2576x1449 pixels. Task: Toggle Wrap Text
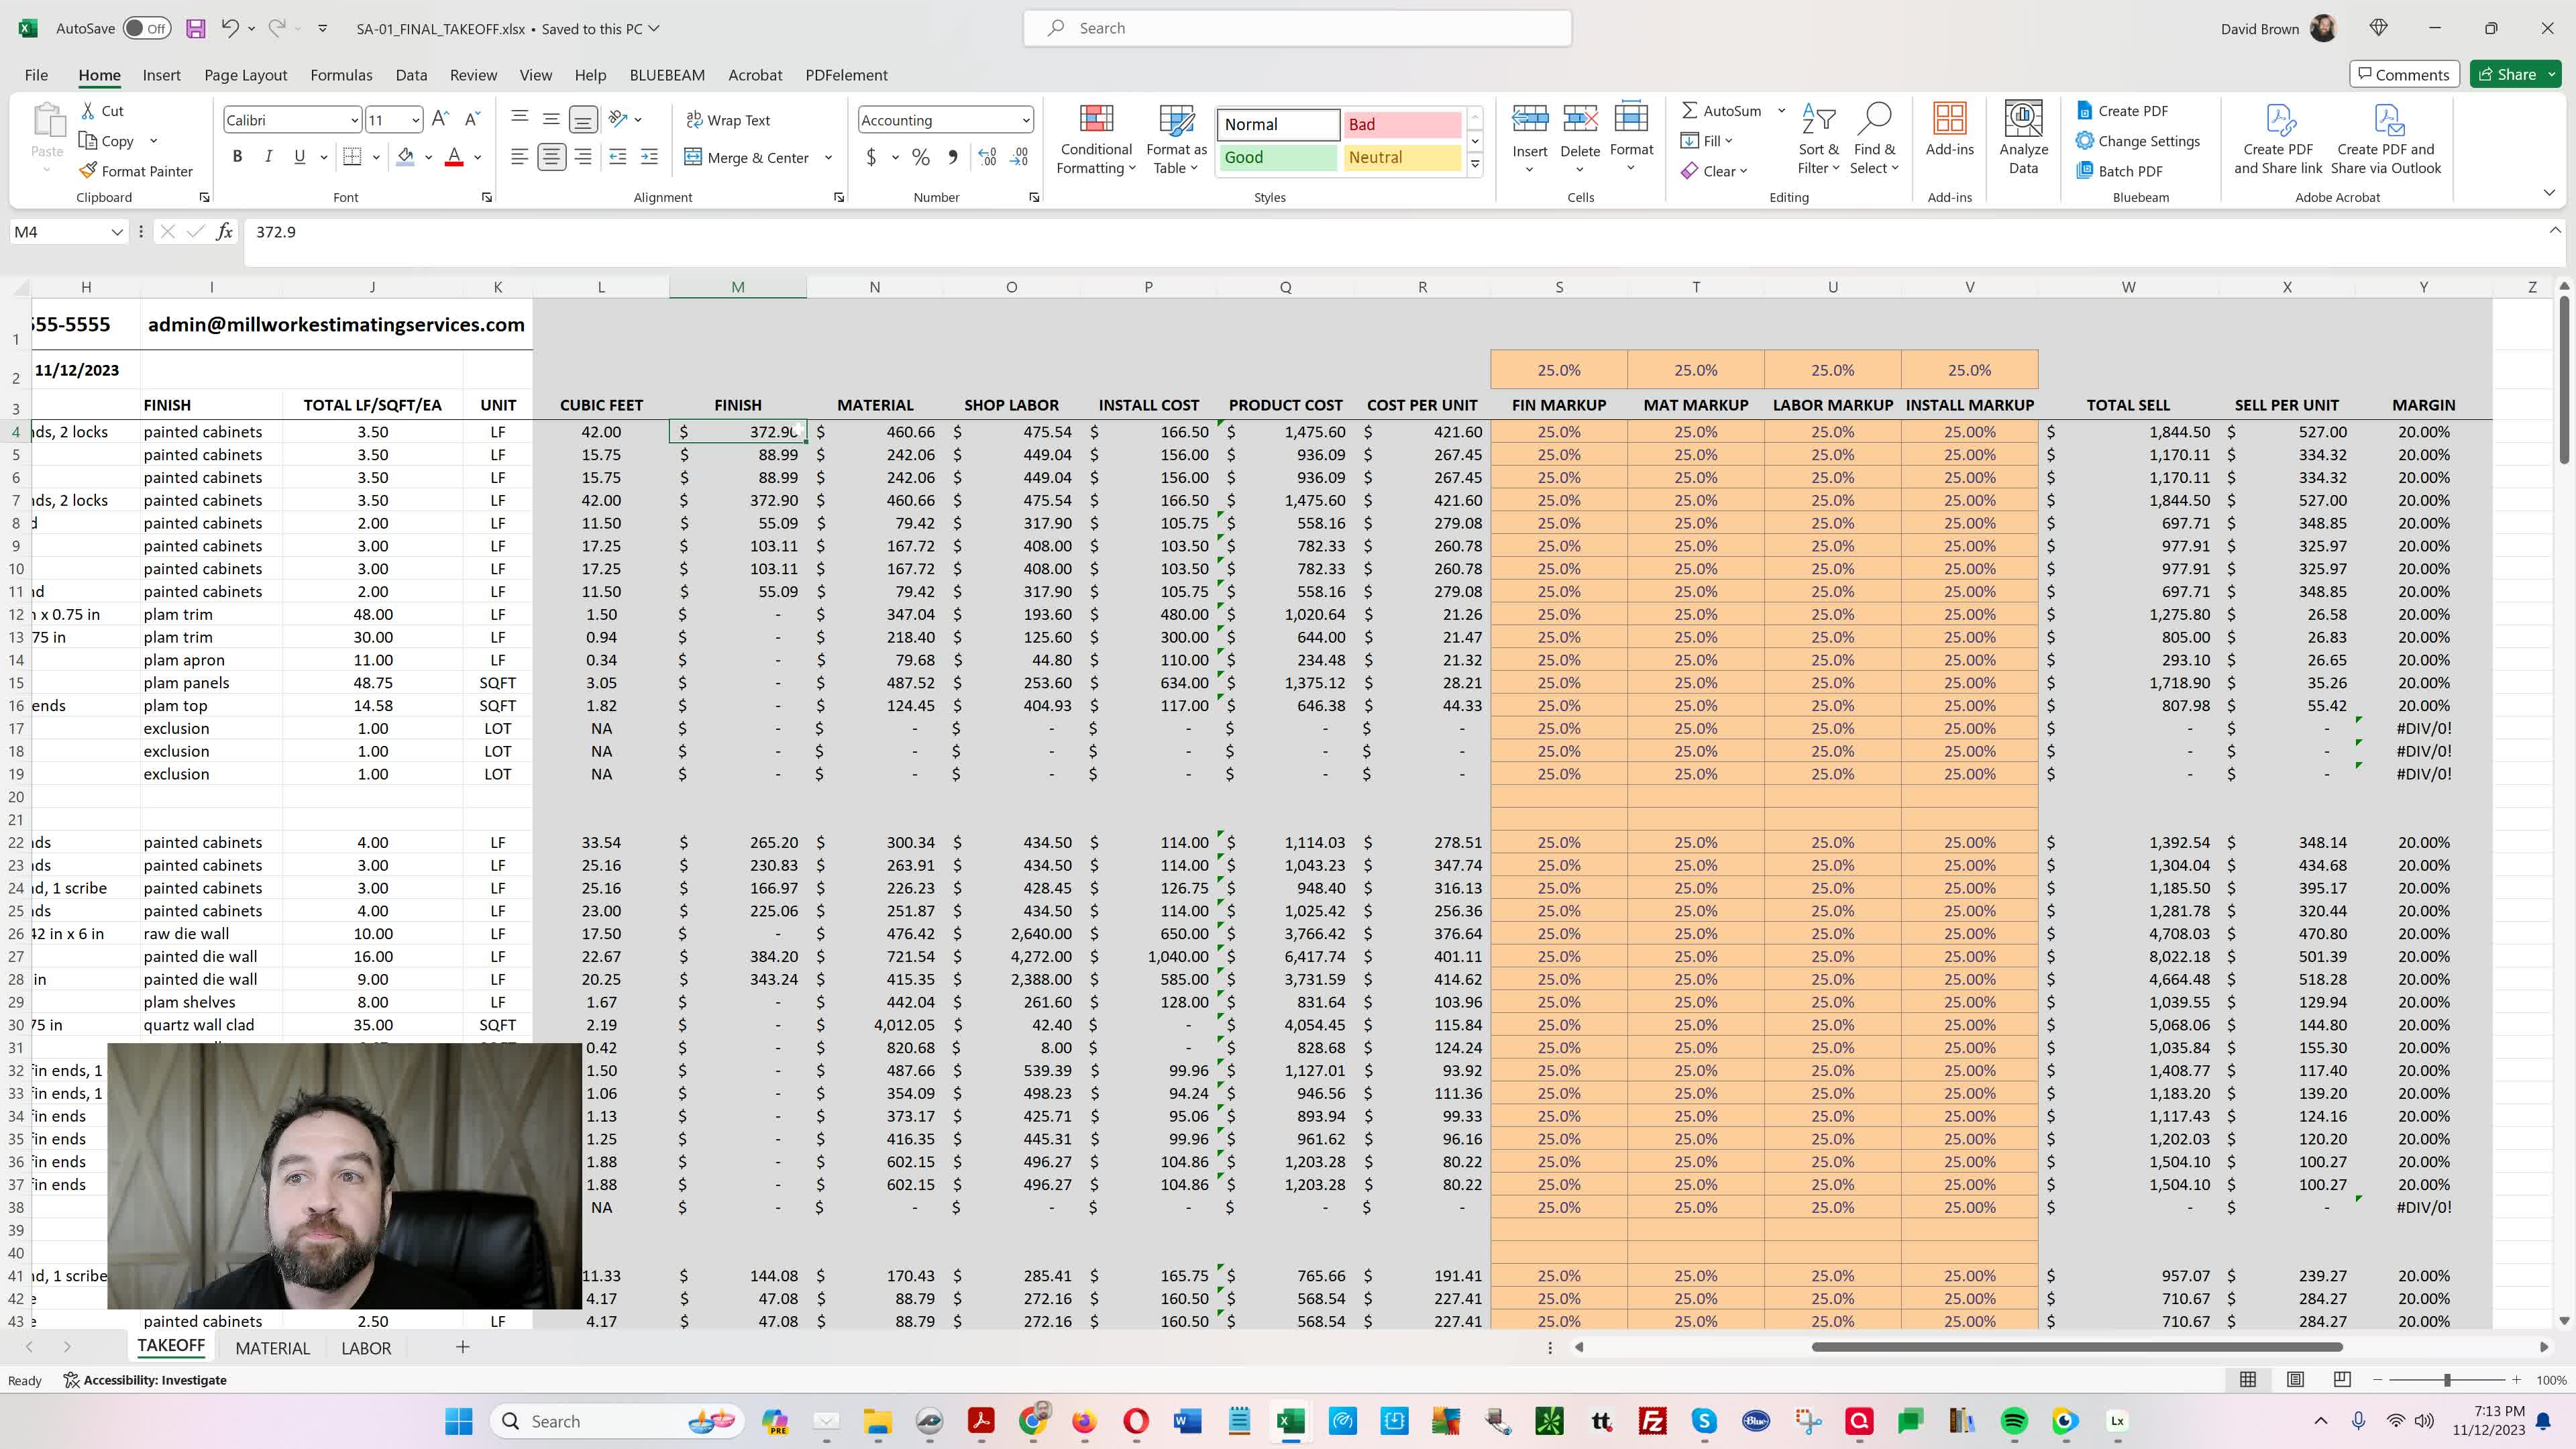(x=728, y=120)
